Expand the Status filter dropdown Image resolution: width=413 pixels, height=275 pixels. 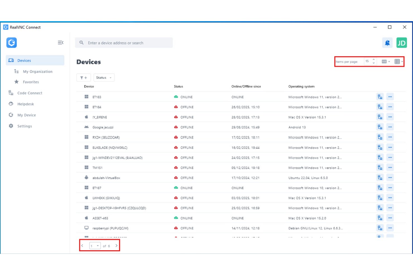coord(104,77)
